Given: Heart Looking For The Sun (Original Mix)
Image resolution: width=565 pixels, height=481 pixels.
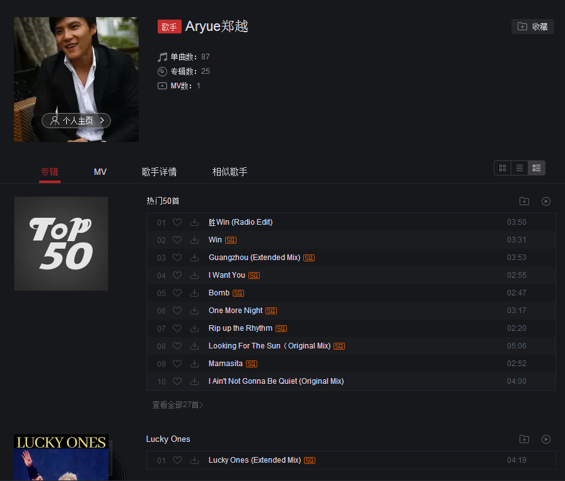Looking at the screenshot, I should [x=177, y=346].
